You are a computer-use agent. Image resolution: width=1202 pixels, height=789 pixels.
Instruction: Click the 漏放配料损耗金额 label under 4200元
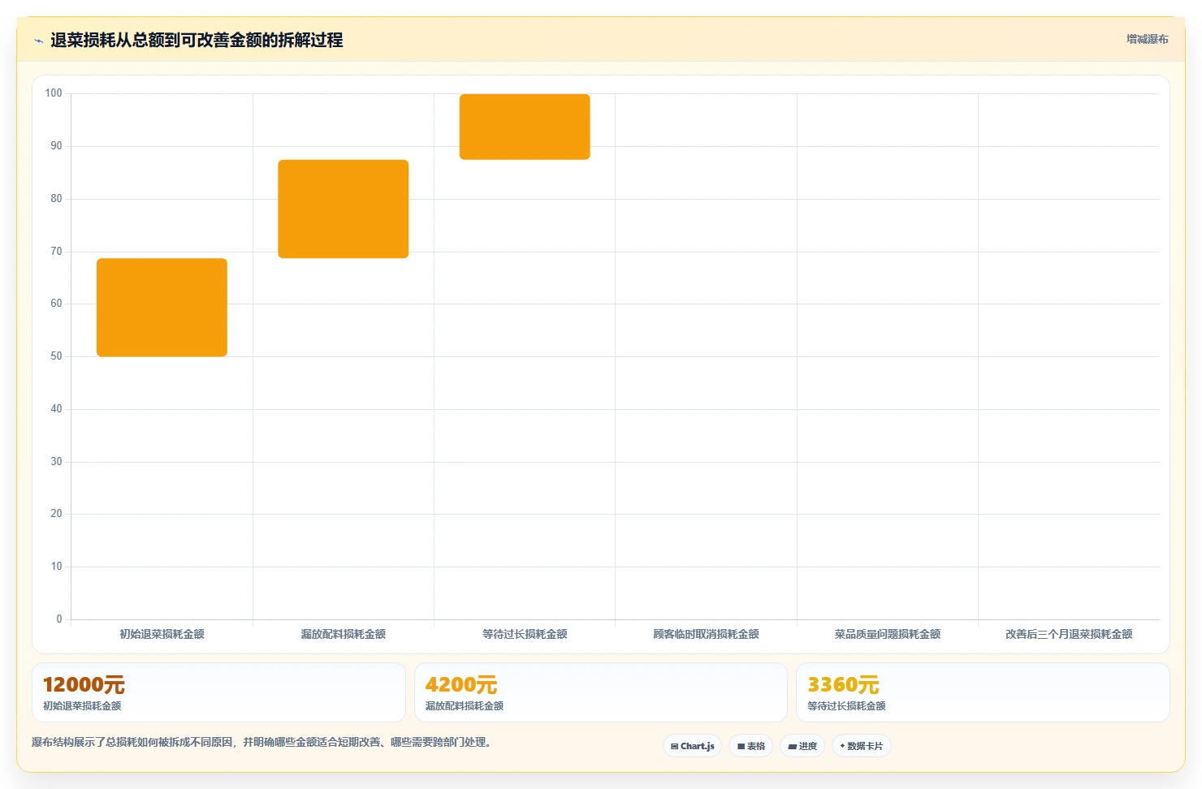[465, 706]
